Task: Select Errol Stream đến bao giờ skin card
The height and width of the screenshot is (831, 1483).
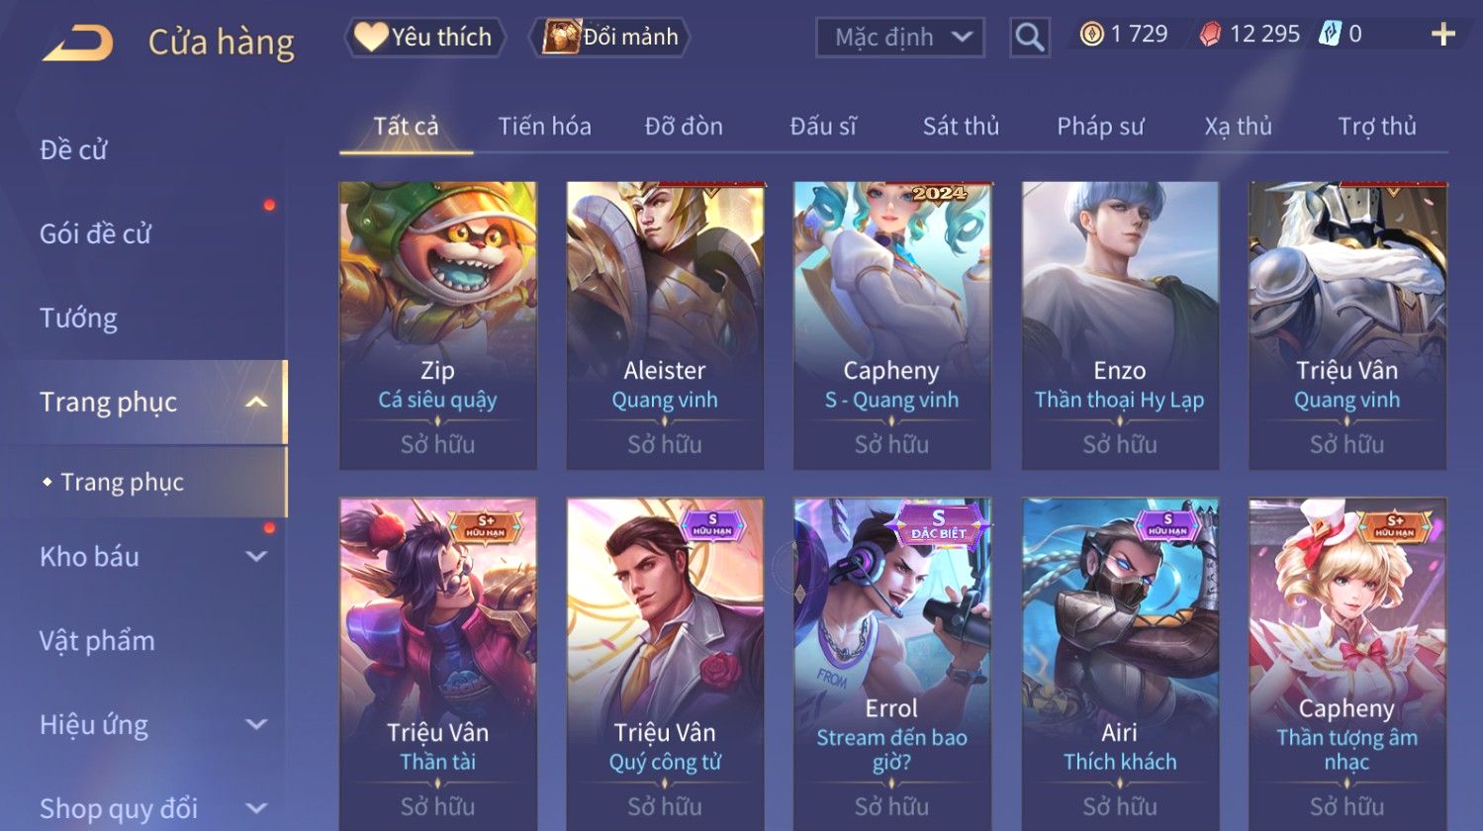Action: pos(892,663)
